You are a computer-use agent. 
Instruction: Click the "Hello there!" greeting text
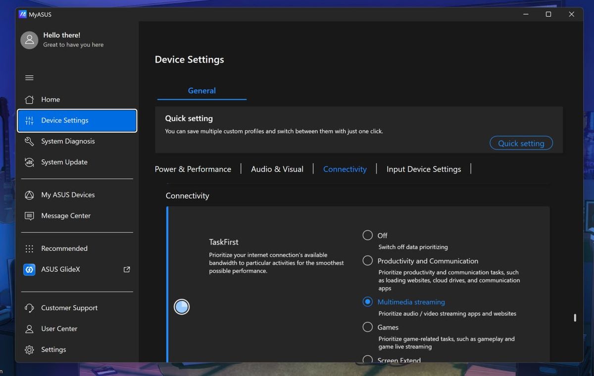tap(62, 35)
